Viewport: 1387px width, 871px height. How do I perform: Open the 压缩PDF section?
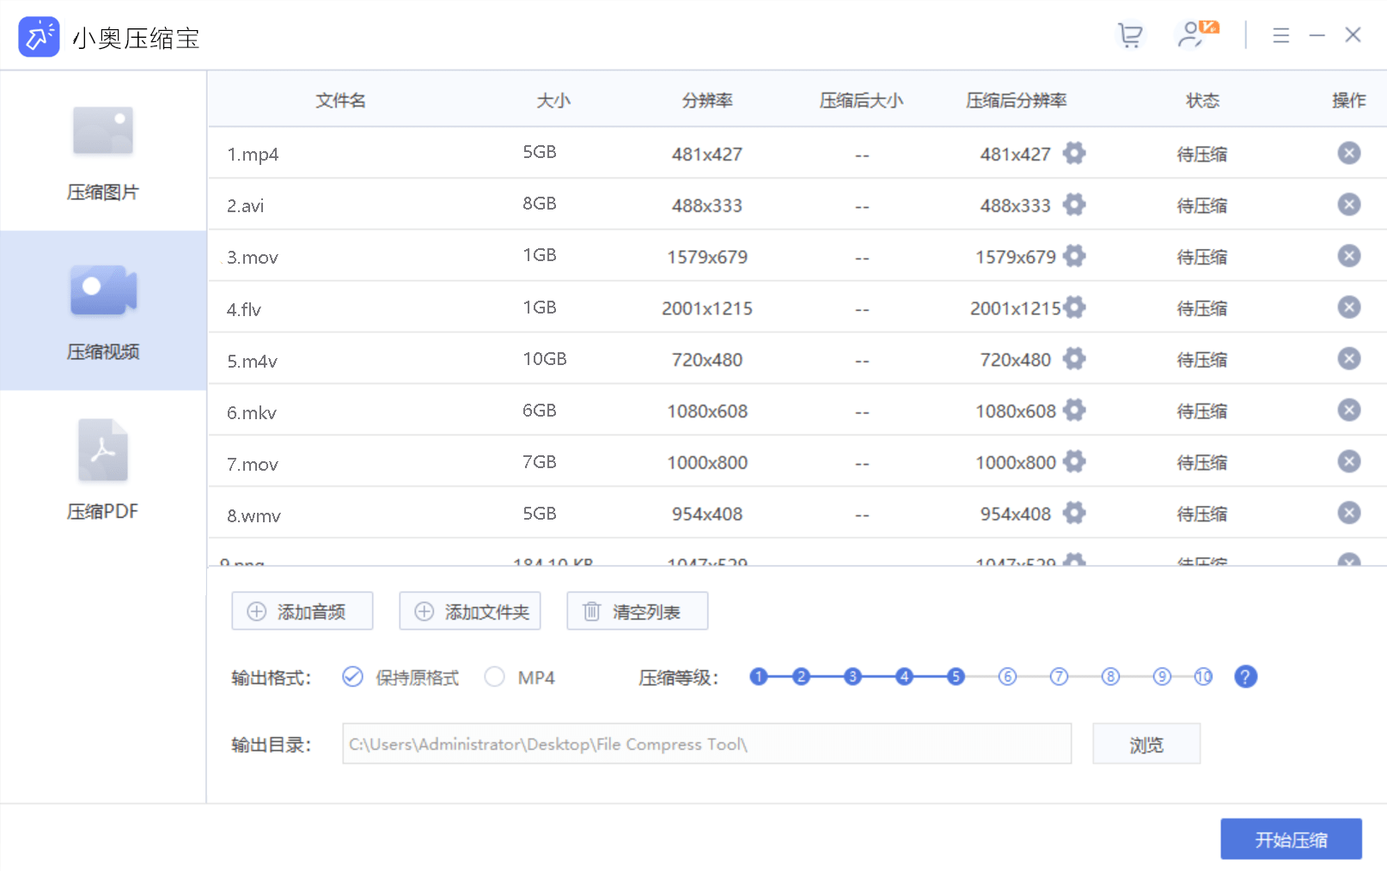103,470
